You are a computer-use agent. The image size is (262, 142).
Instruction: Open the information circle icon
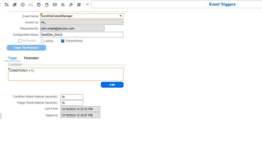[x=23, y=5]
